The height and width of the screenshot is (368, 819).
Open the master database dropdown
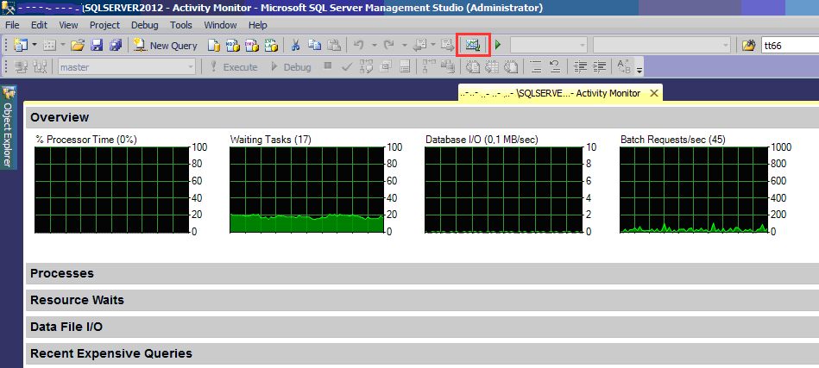pyautogui.click(x=126, y=66)
